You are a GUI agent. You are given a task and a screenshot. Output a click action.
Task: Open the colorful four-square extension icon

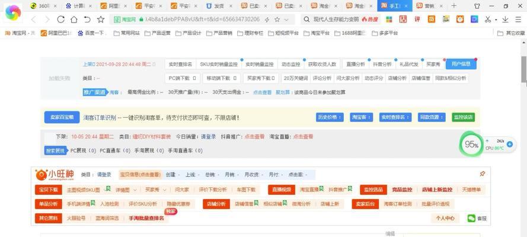(x=389, y=20)
